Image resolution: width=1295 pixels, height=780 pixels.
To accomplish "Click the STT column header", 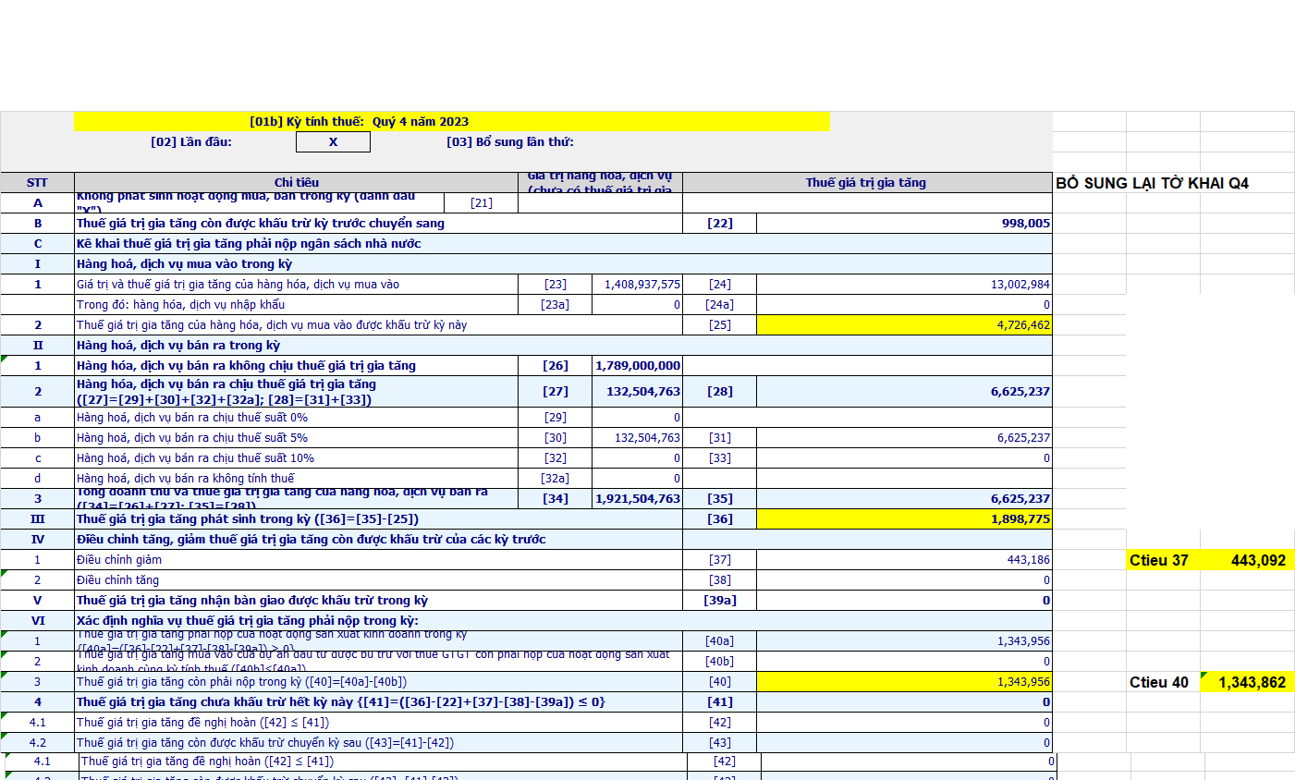I will (37, 183).
